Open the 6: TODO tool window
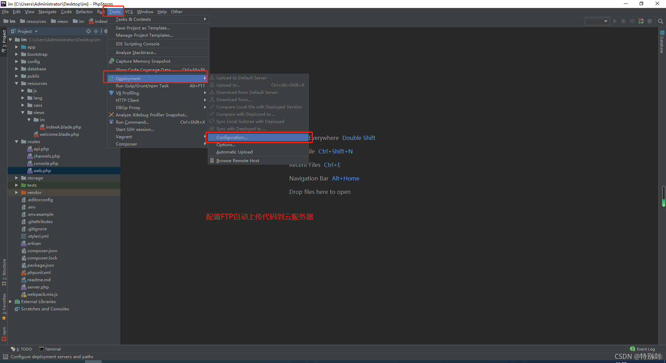666x363 pixels. 22,349
